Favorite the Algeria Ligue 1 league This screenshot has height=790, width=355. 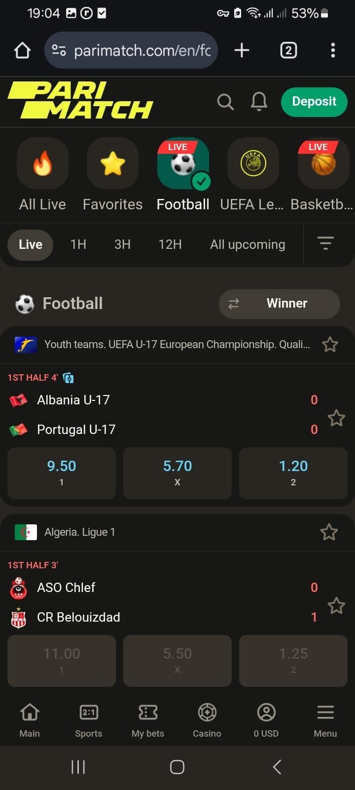329,532
